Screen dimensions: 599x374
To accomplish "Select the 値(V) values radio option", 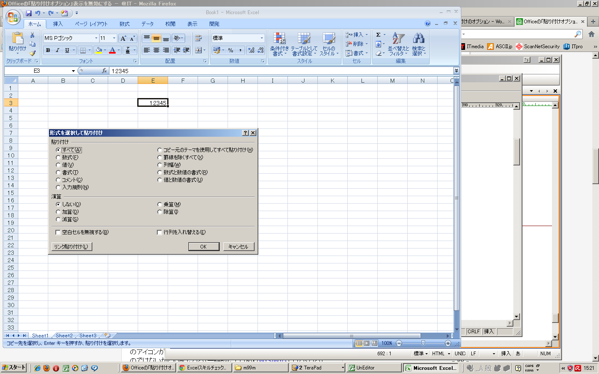I will 58,165.
